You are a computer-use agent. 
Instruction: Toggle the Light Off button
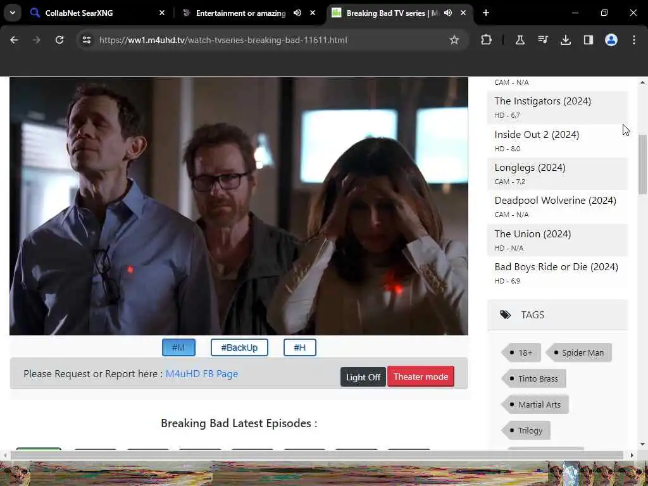click(x=363, y=377)
